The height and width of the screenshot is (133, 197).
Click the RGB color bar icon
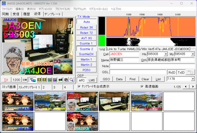click(x=60, y=80)
